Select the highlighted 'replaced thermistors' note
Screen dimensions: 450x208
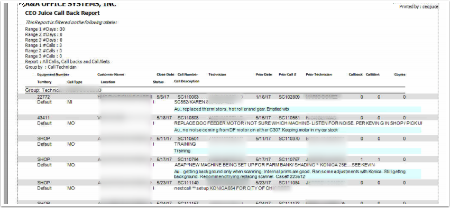297,109
